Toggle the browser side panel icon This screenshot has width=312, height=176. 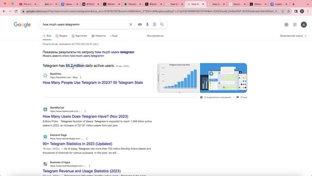[x=296, y=11]
